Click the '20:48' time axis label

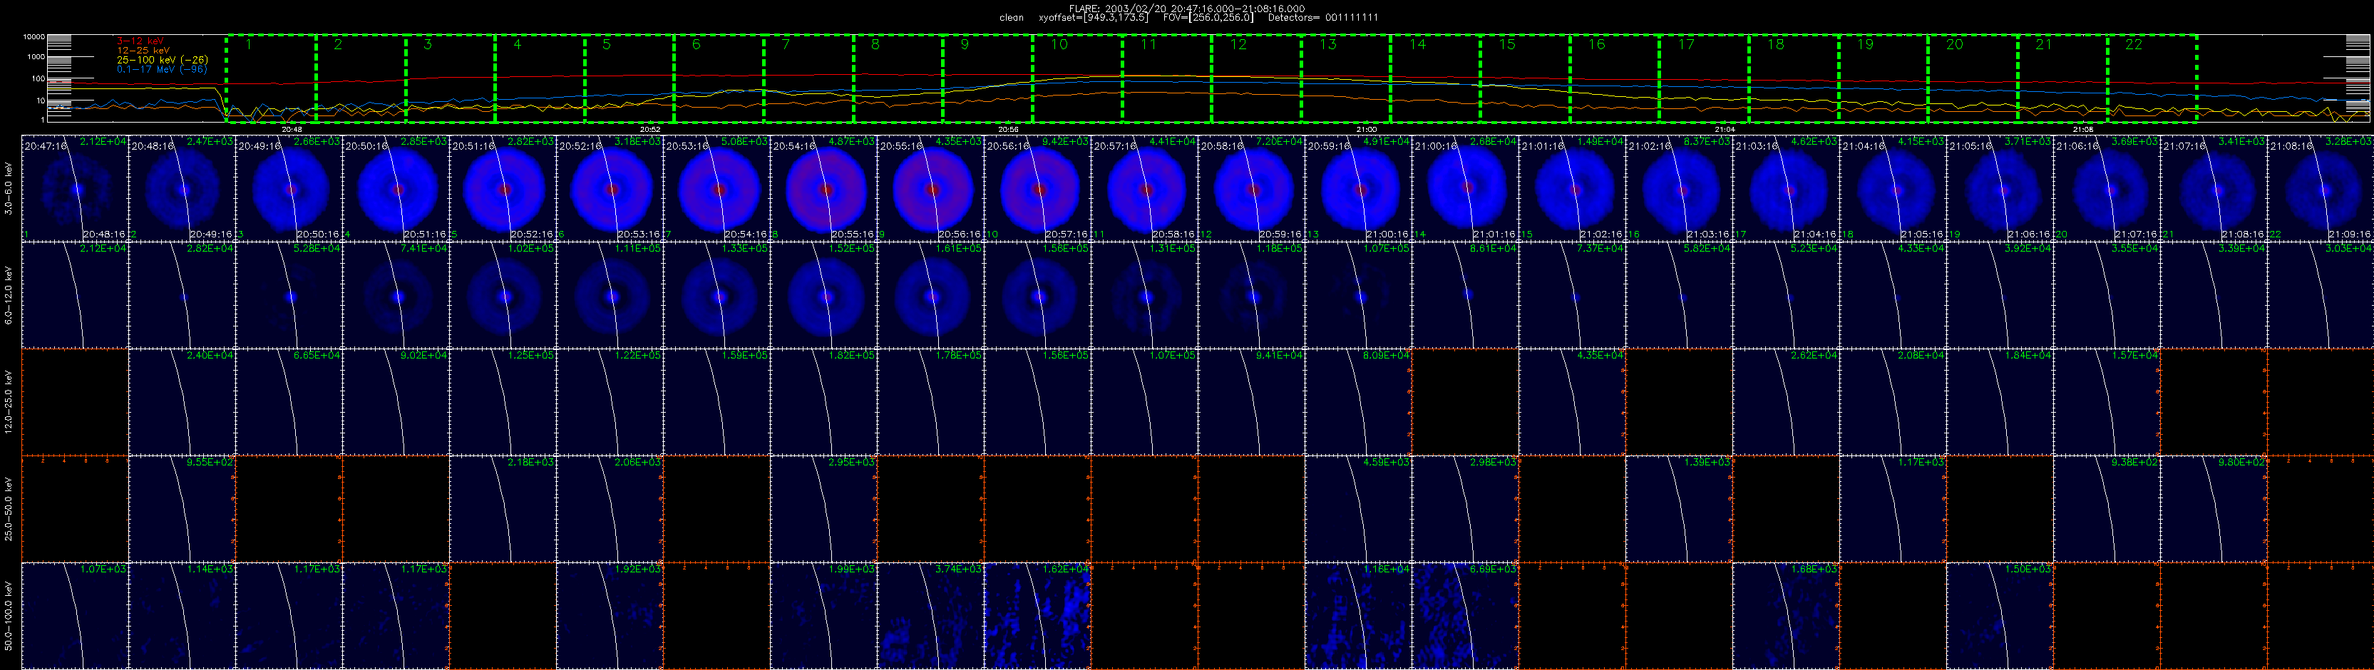[292, 130]
